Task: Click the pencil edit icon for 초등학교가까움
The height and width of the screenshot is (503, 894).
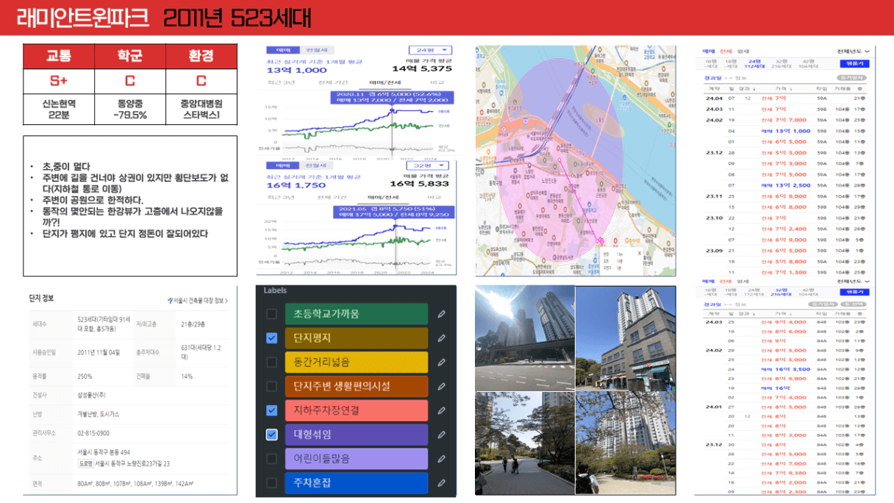Action: click(x=441, y=314)
